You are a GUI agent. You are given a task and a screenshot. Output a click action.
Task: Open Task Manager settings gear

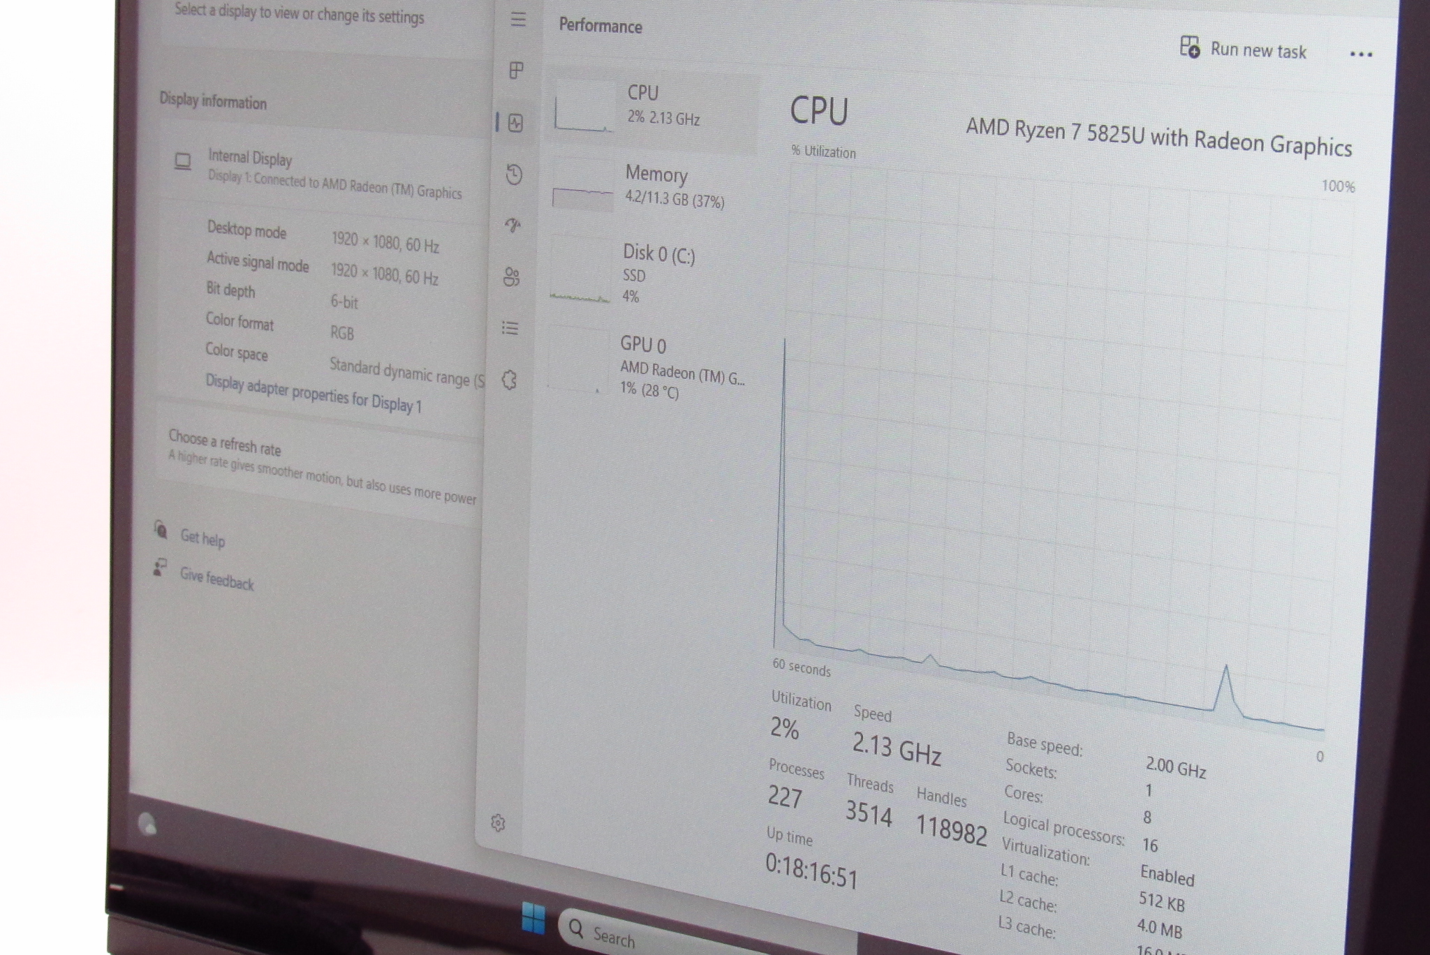498,823
